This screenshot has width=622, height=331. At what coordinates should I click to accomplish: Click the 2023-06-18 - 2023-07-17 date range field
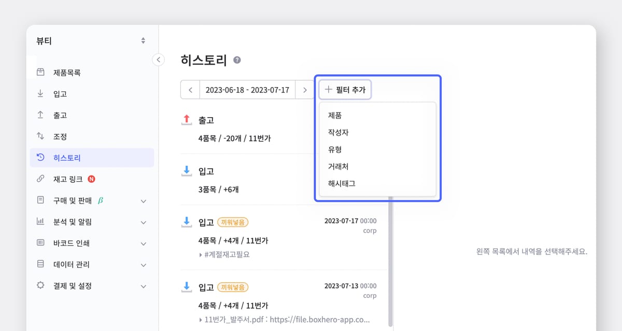(247, 89)
